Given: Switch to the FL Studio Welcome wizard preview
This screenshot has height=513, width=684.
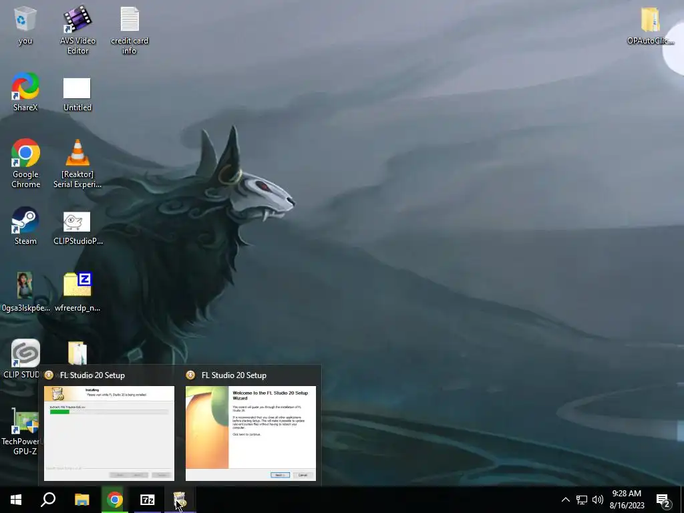Looking at the screenshot, I should (251, 433).
